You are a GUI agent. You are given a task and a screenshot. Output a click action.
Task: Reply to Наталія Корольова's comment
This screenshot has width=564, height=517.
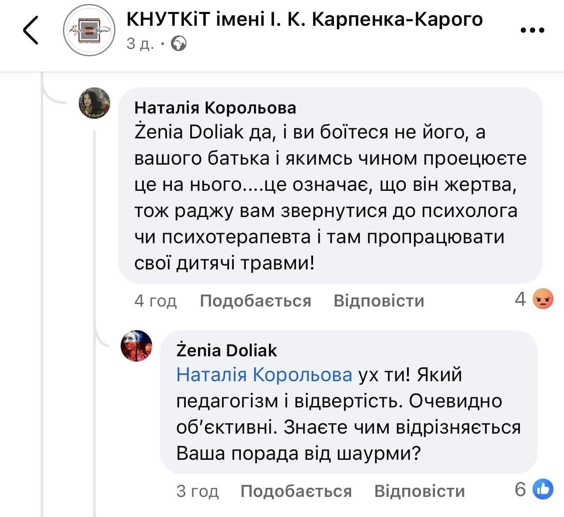pyautogui.click(x=379, y=301)
